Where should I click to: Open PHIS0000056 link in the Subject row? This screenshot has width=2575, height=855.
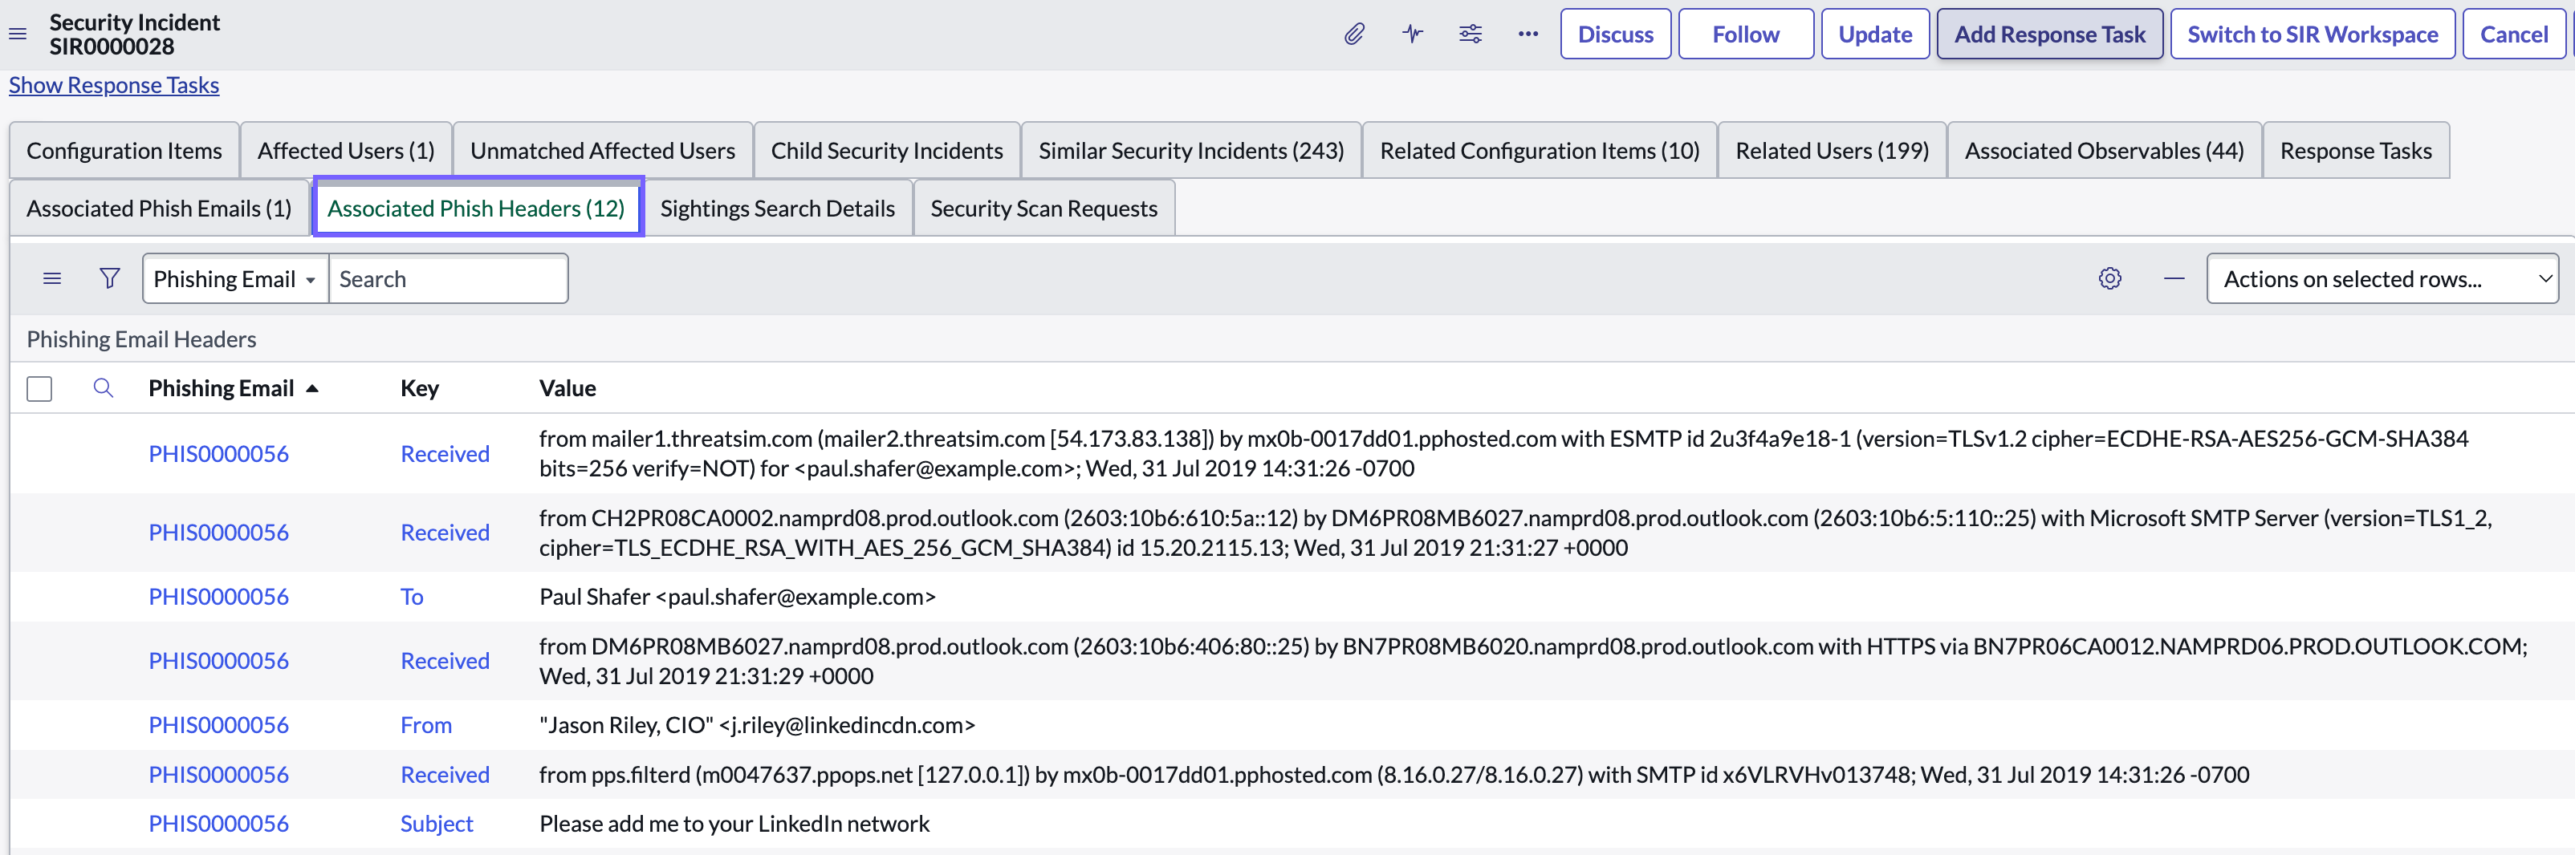pyautogui.click(x=218, y=824)
